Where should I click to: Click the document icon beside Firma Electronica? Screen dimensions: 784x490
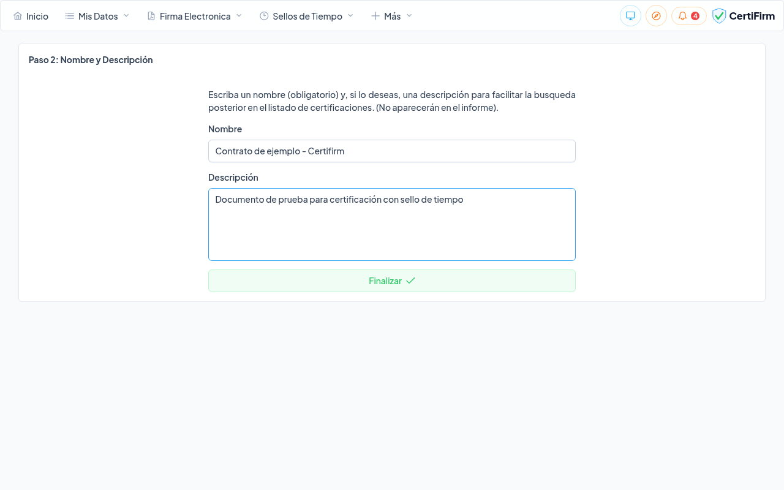(x=151, y=16)
